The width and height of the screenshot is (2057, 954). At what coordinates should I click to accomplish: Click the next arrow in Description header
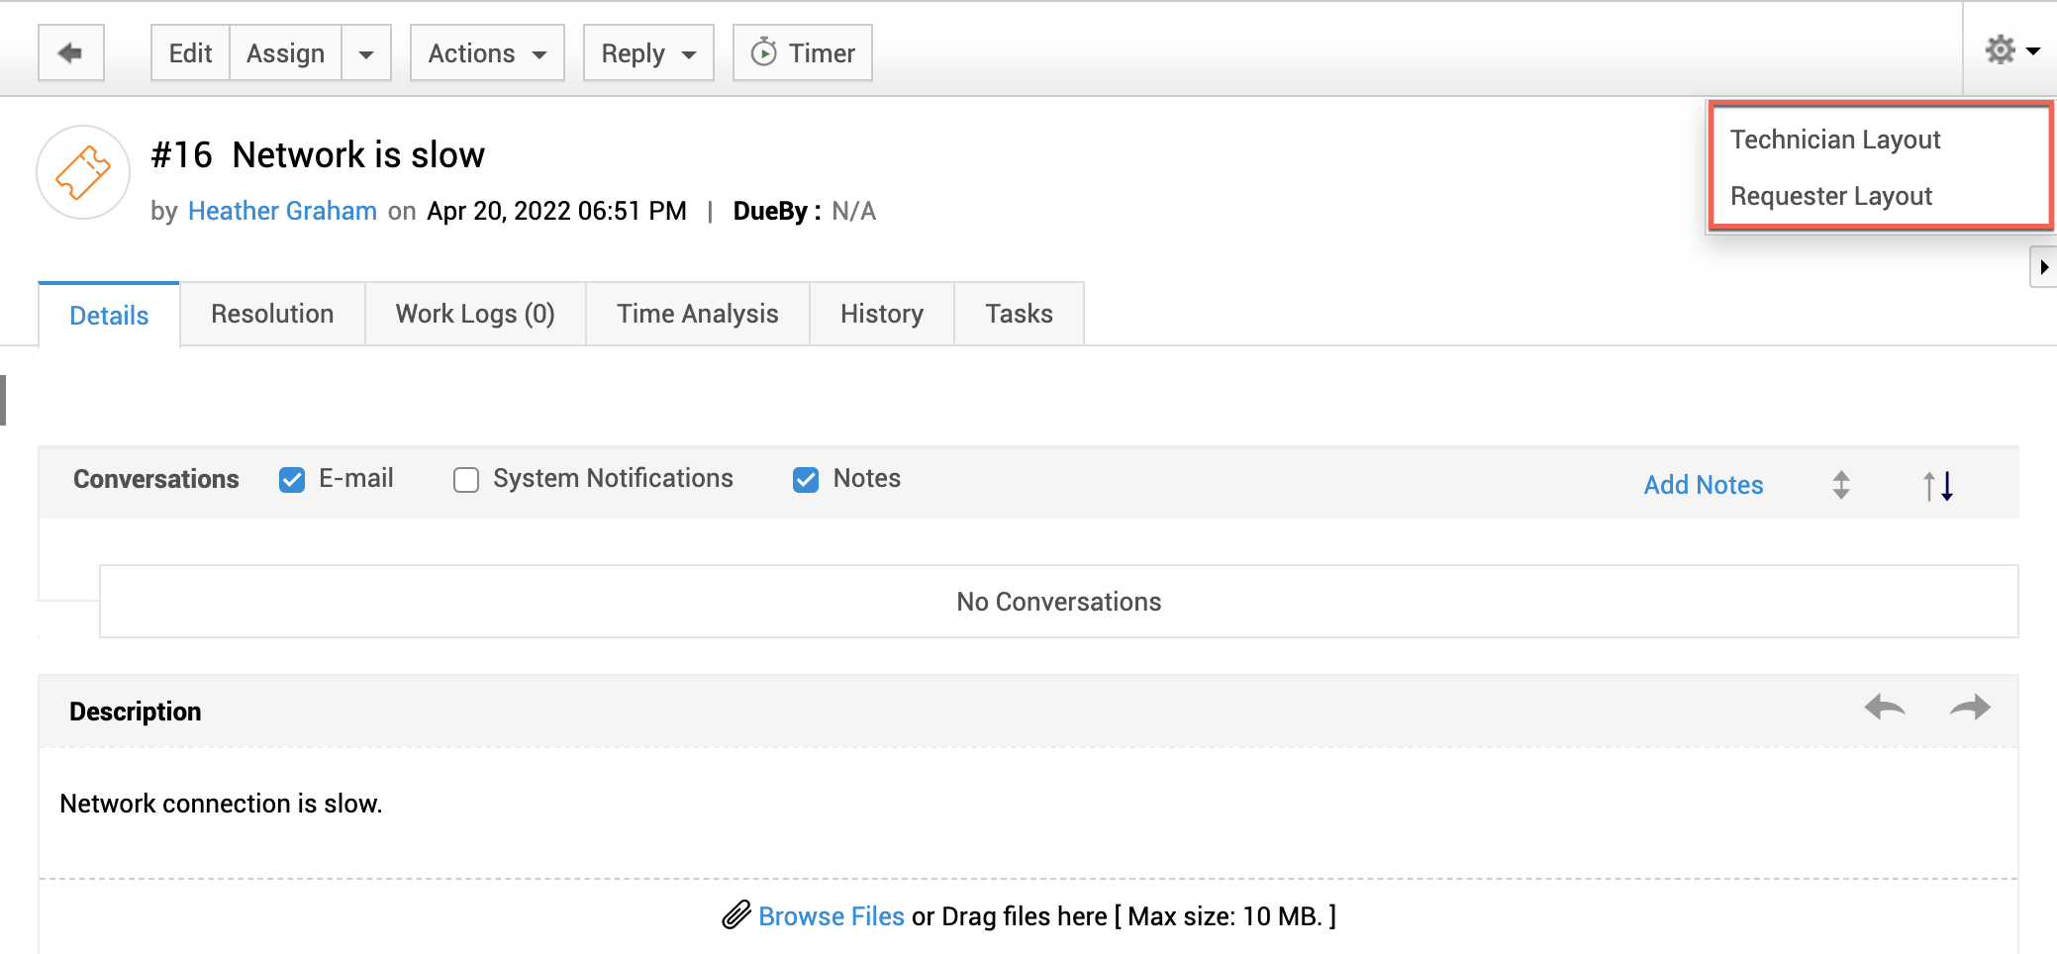[1969, 708]
